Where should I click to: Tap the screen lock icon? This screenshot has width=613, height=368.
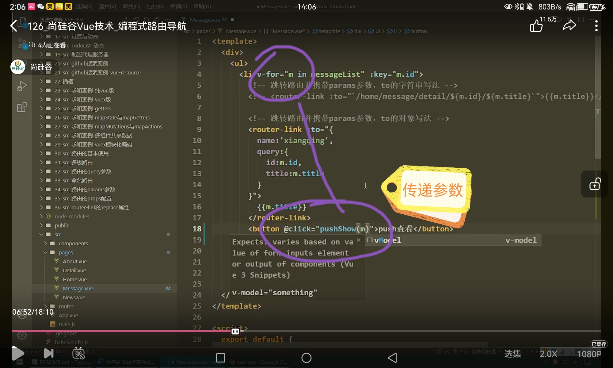[595, 184]
